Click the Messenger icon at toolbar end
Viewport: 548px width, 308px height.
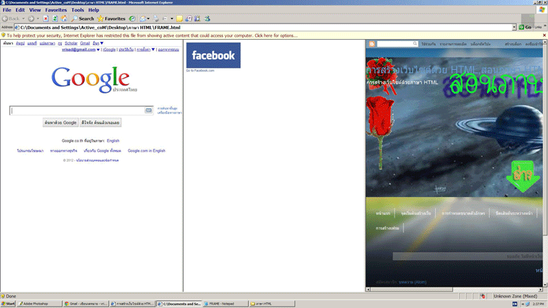(208, 18)
